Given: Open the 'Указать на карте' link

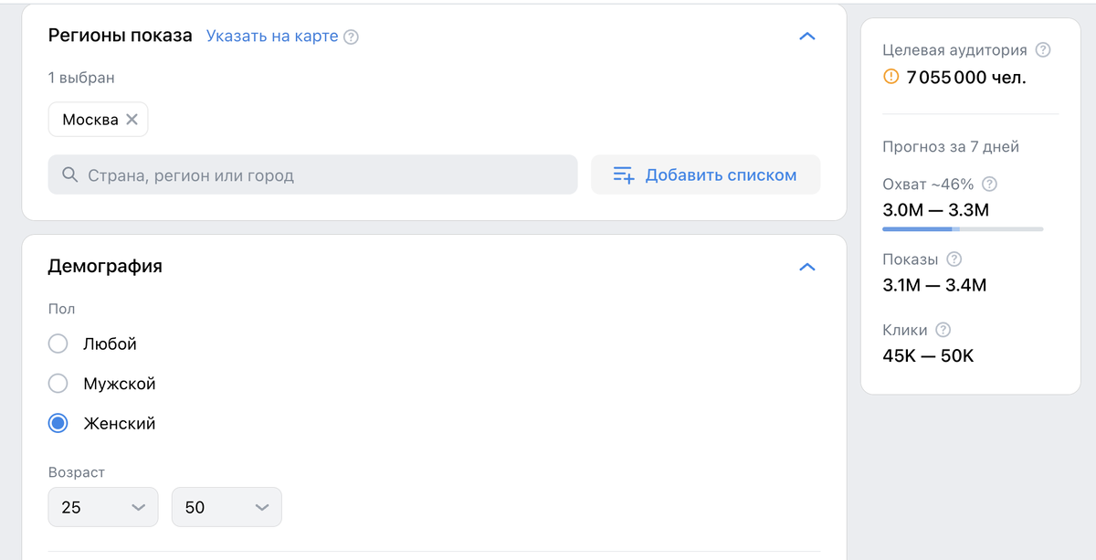Looking at the screenshot, I should tap(272, 37).
